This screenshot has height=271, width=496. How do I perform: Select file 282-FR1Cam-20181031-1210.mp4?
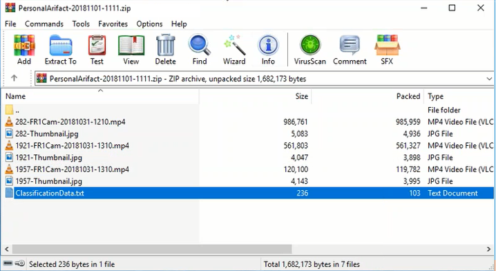point(70,122)
